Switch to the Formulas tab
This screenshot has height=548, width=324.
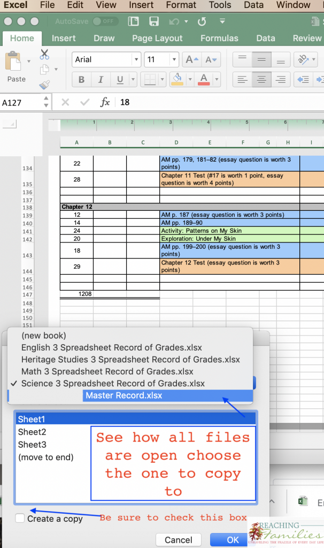click(x=219, y=39)
